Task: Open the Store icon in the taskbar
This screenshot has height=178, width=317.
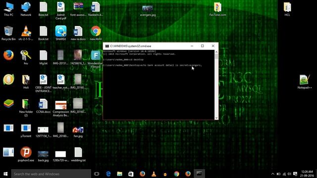Action: click(131, 174)
